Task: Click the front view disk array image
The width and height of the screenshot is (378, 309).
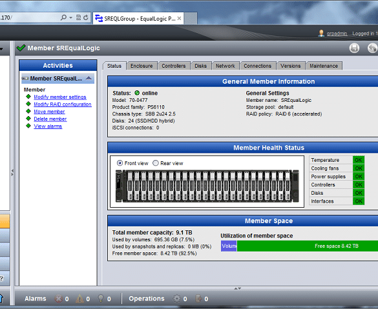Action: coord(207,186)
